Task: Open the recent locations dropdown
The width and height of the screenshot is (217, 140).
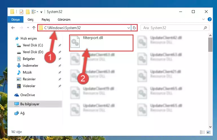Action: click(x=28, y=28)
